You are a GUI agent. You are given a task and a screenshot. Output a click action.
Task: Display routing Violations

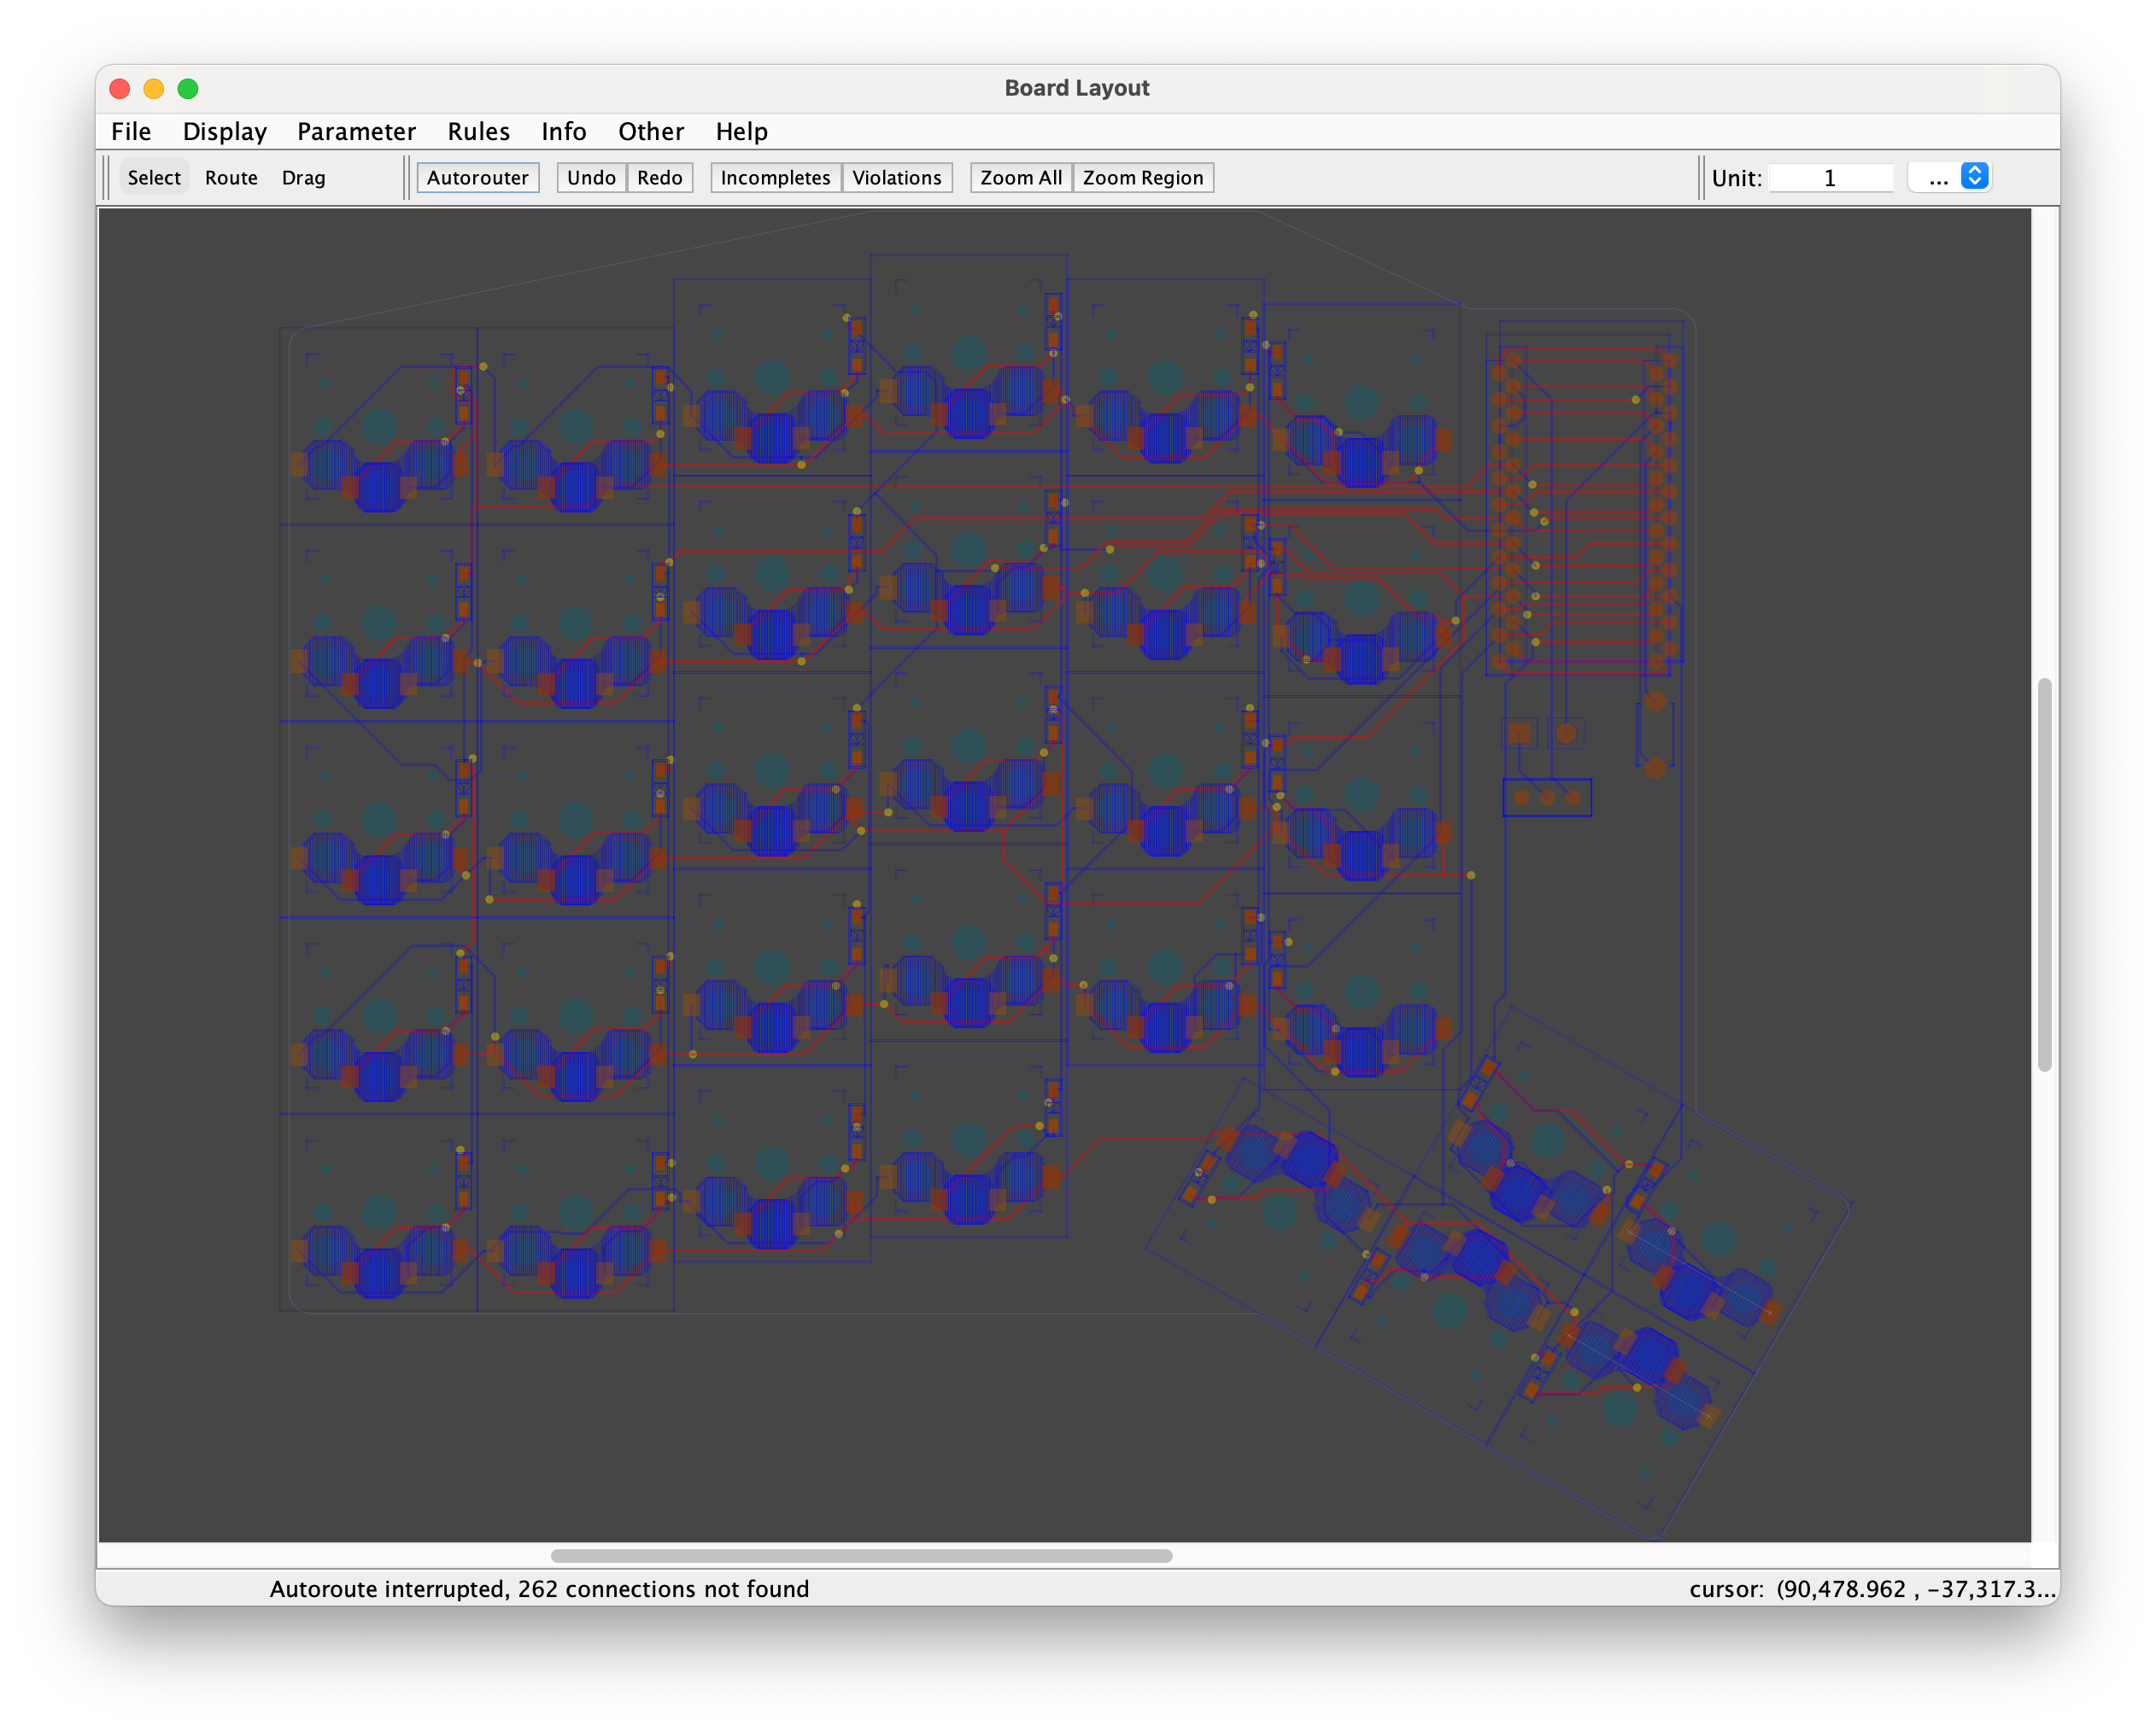tap(897, 177)
